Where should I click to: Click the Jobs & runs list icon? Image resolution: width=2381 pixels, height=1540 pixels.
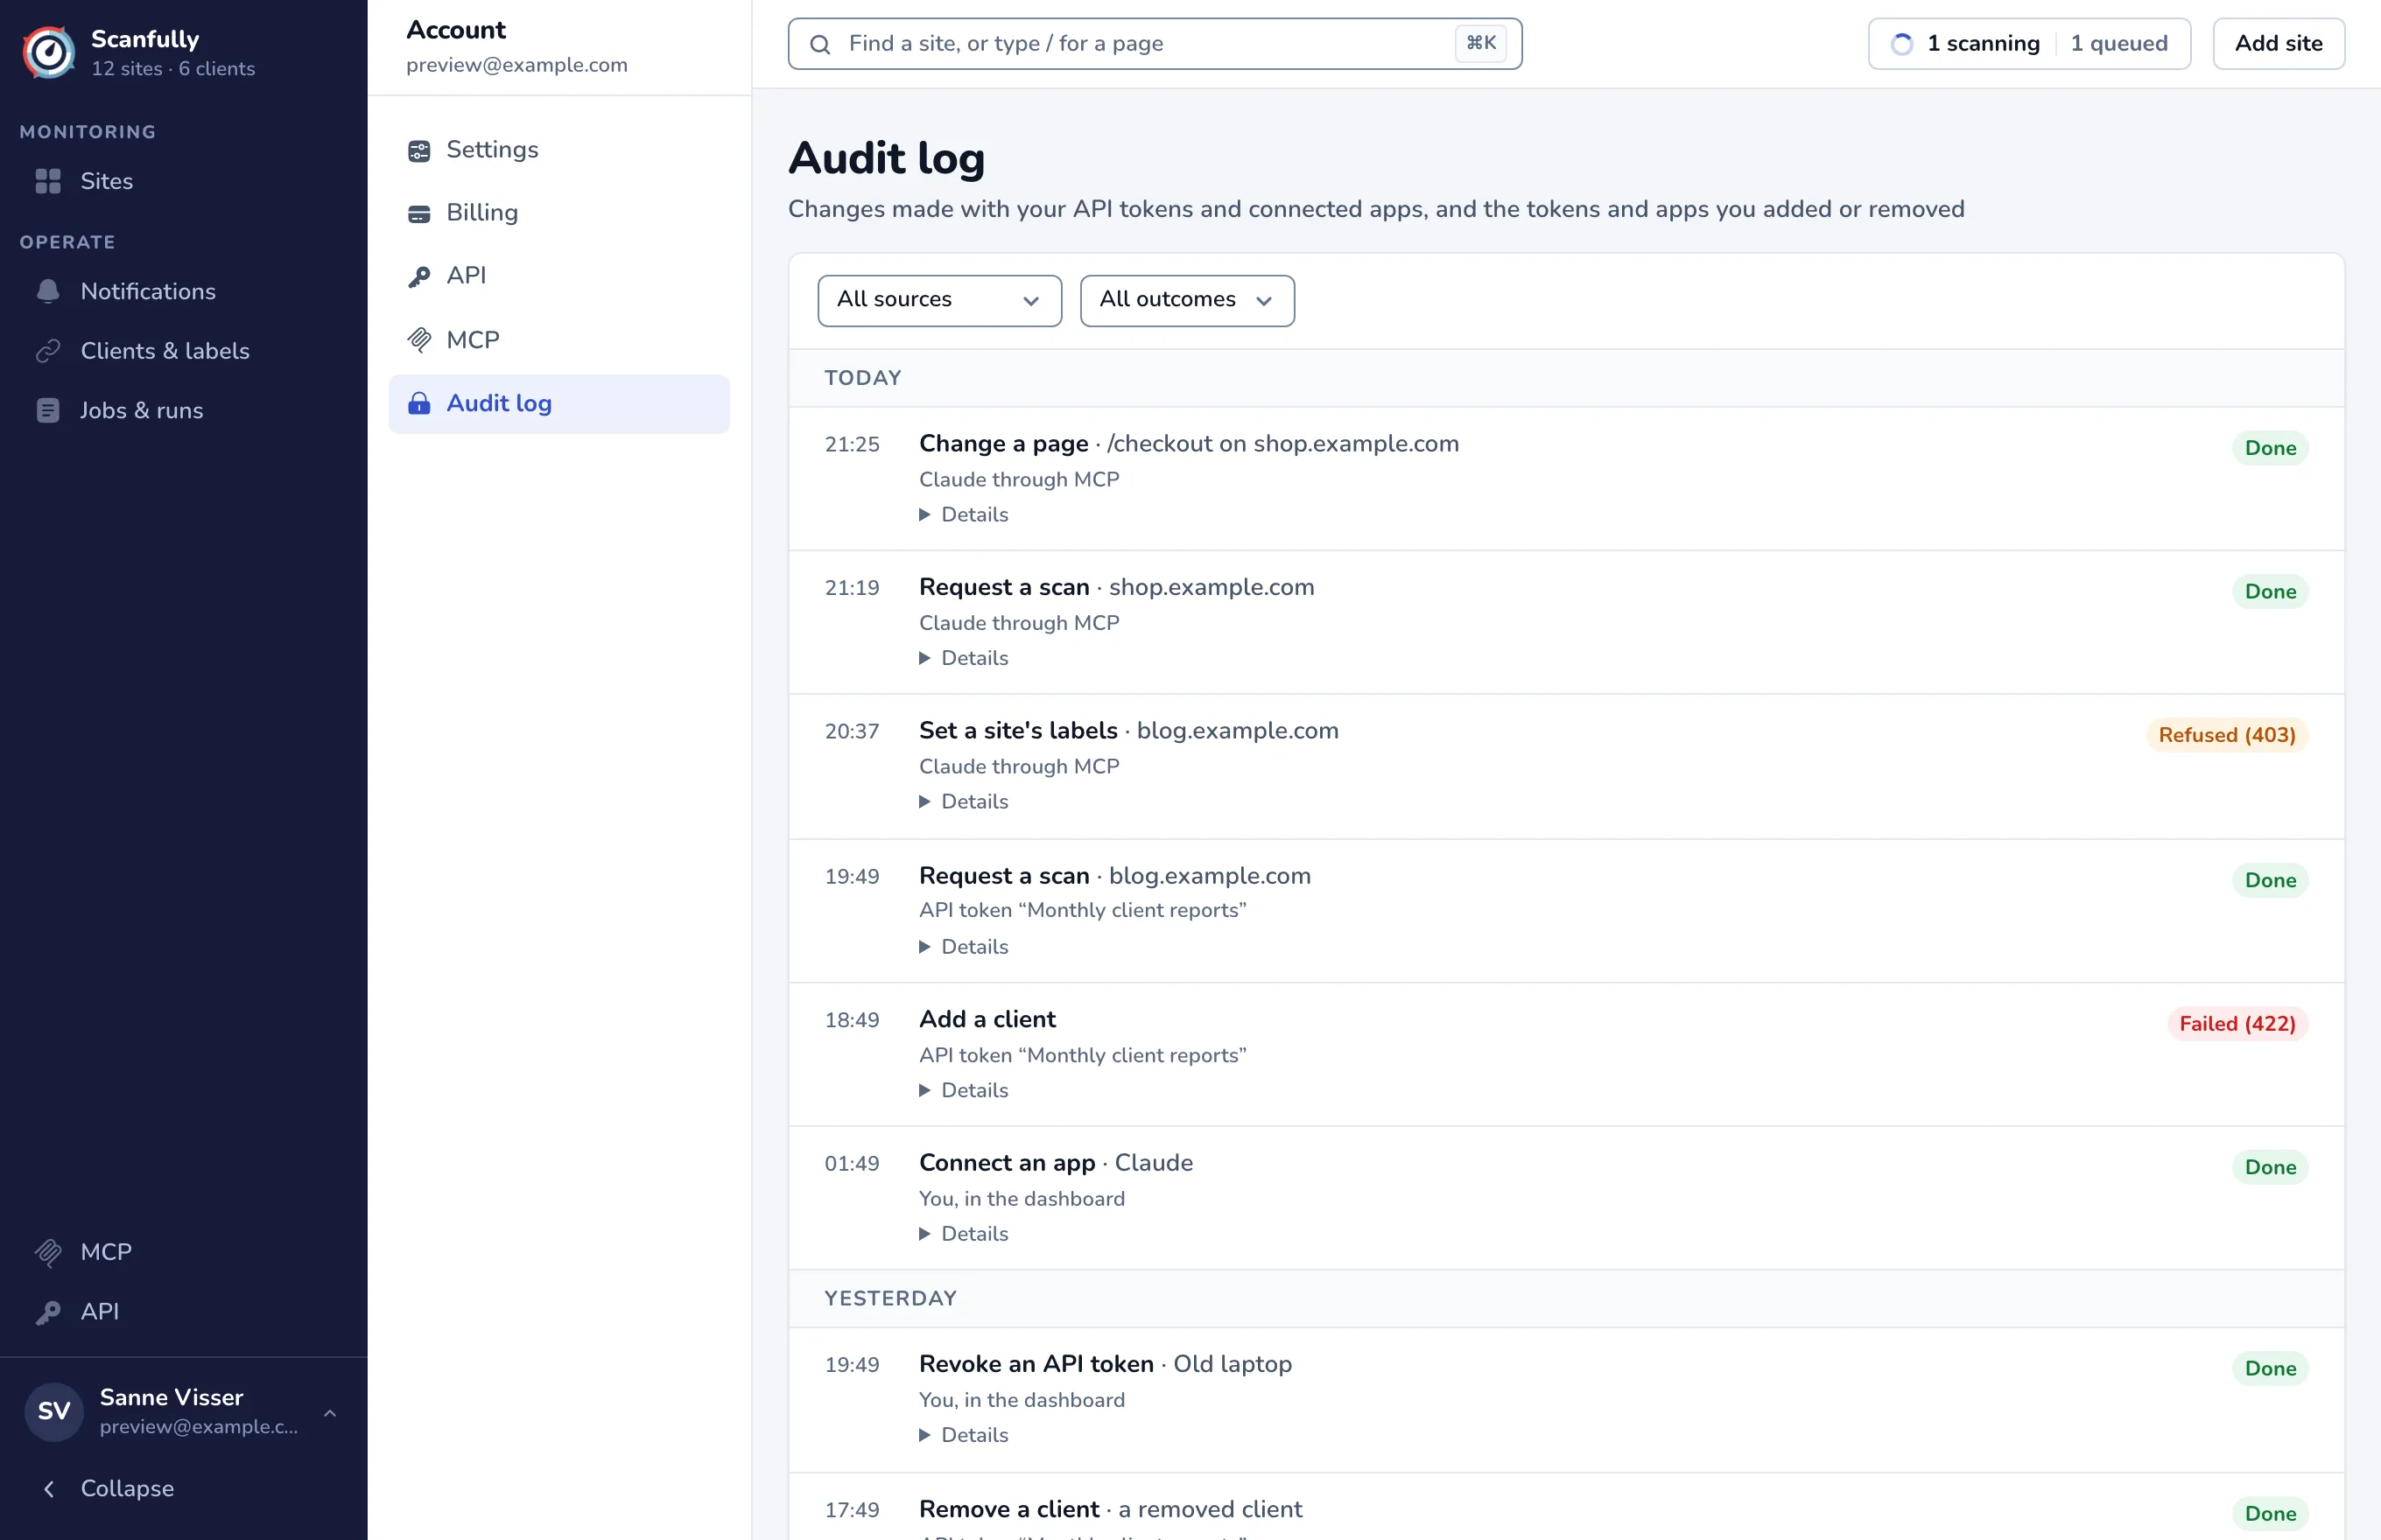click(48, 410)
